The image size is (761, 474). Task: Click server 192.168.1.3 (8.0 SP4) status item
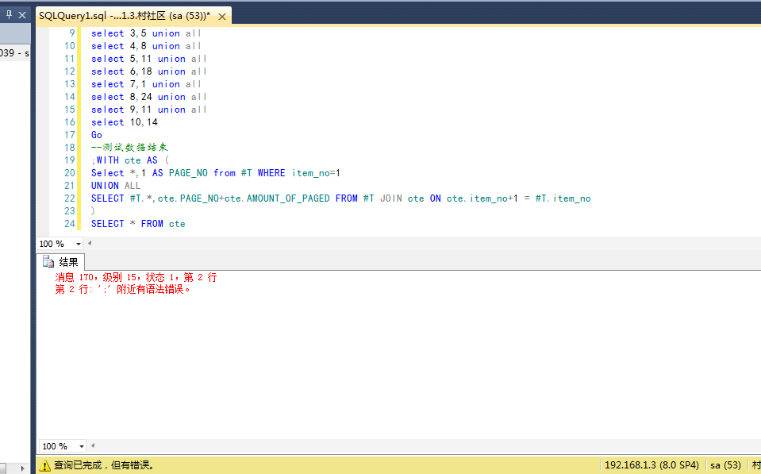(651, 465)
